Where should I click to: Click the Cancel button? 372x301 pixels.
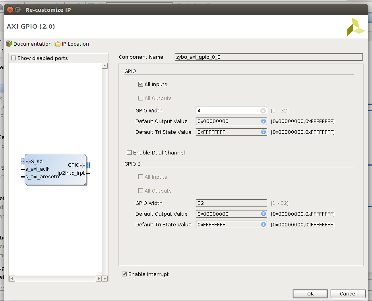[x=348, y=293]
